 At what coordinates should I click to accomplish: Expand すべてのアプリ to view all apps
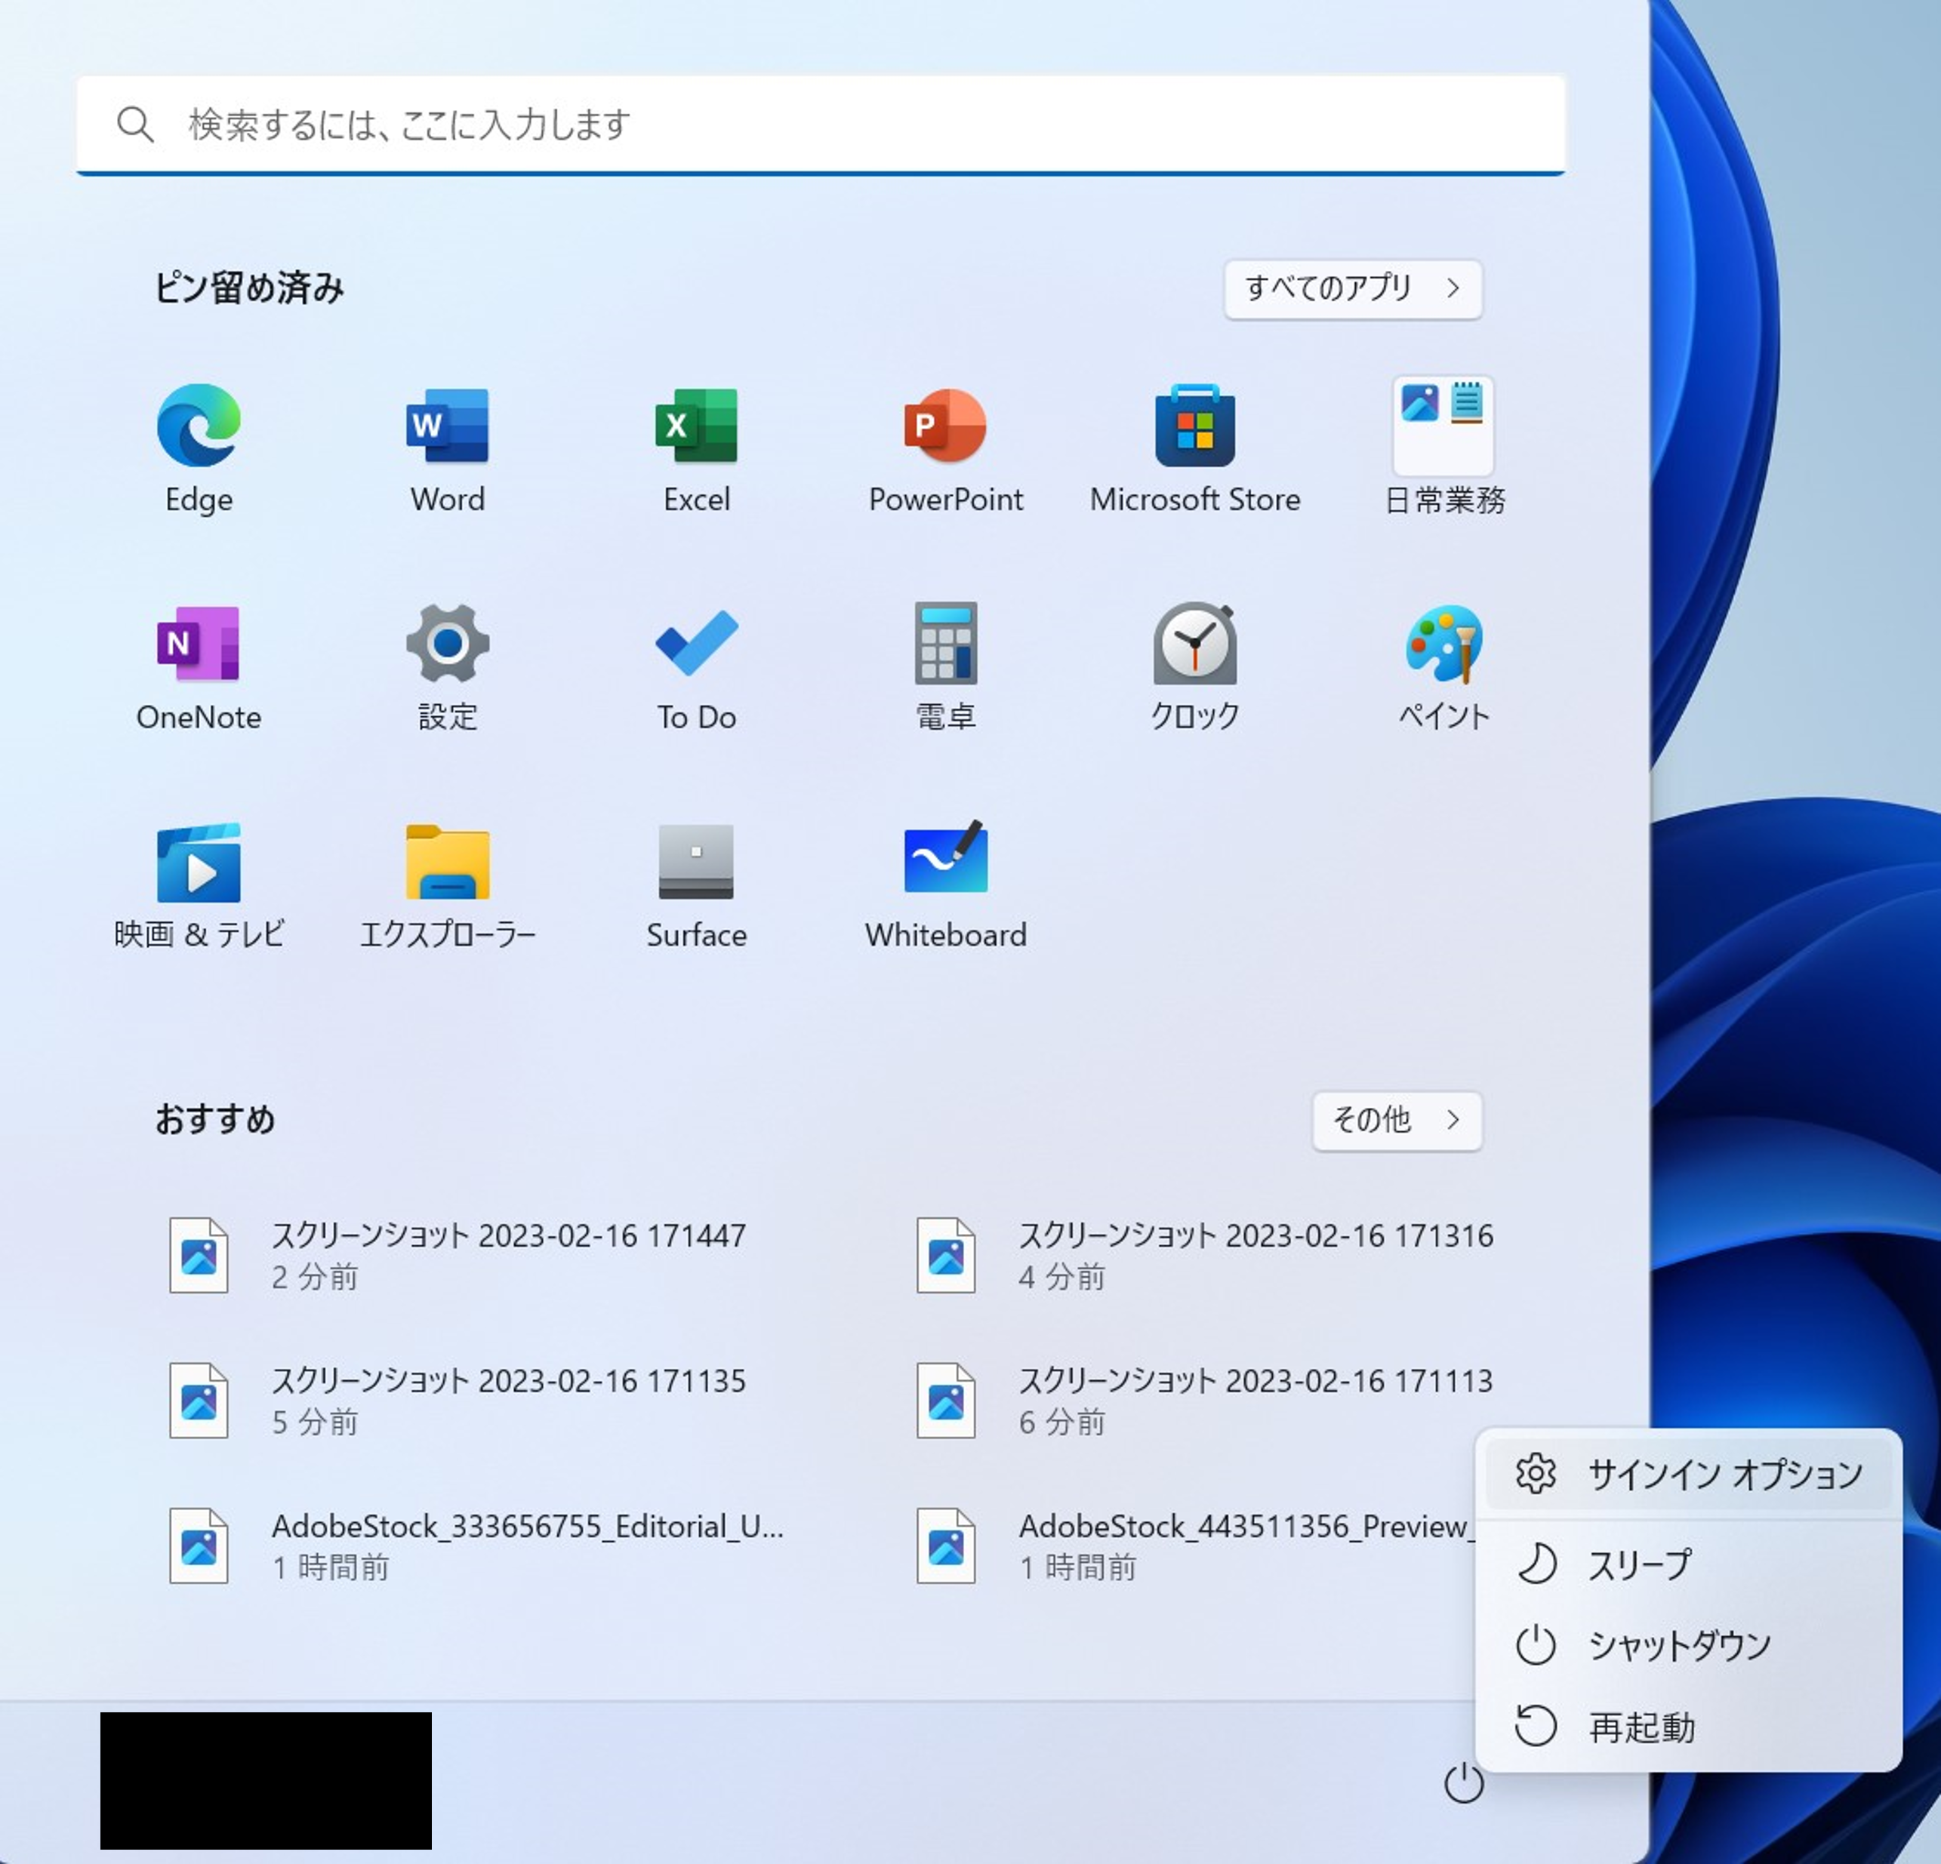1353,289
